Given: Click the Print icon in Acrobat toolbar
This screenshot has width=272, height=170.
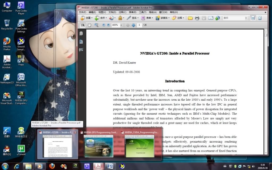Looking at the screenshot, I should pos(197,18).
